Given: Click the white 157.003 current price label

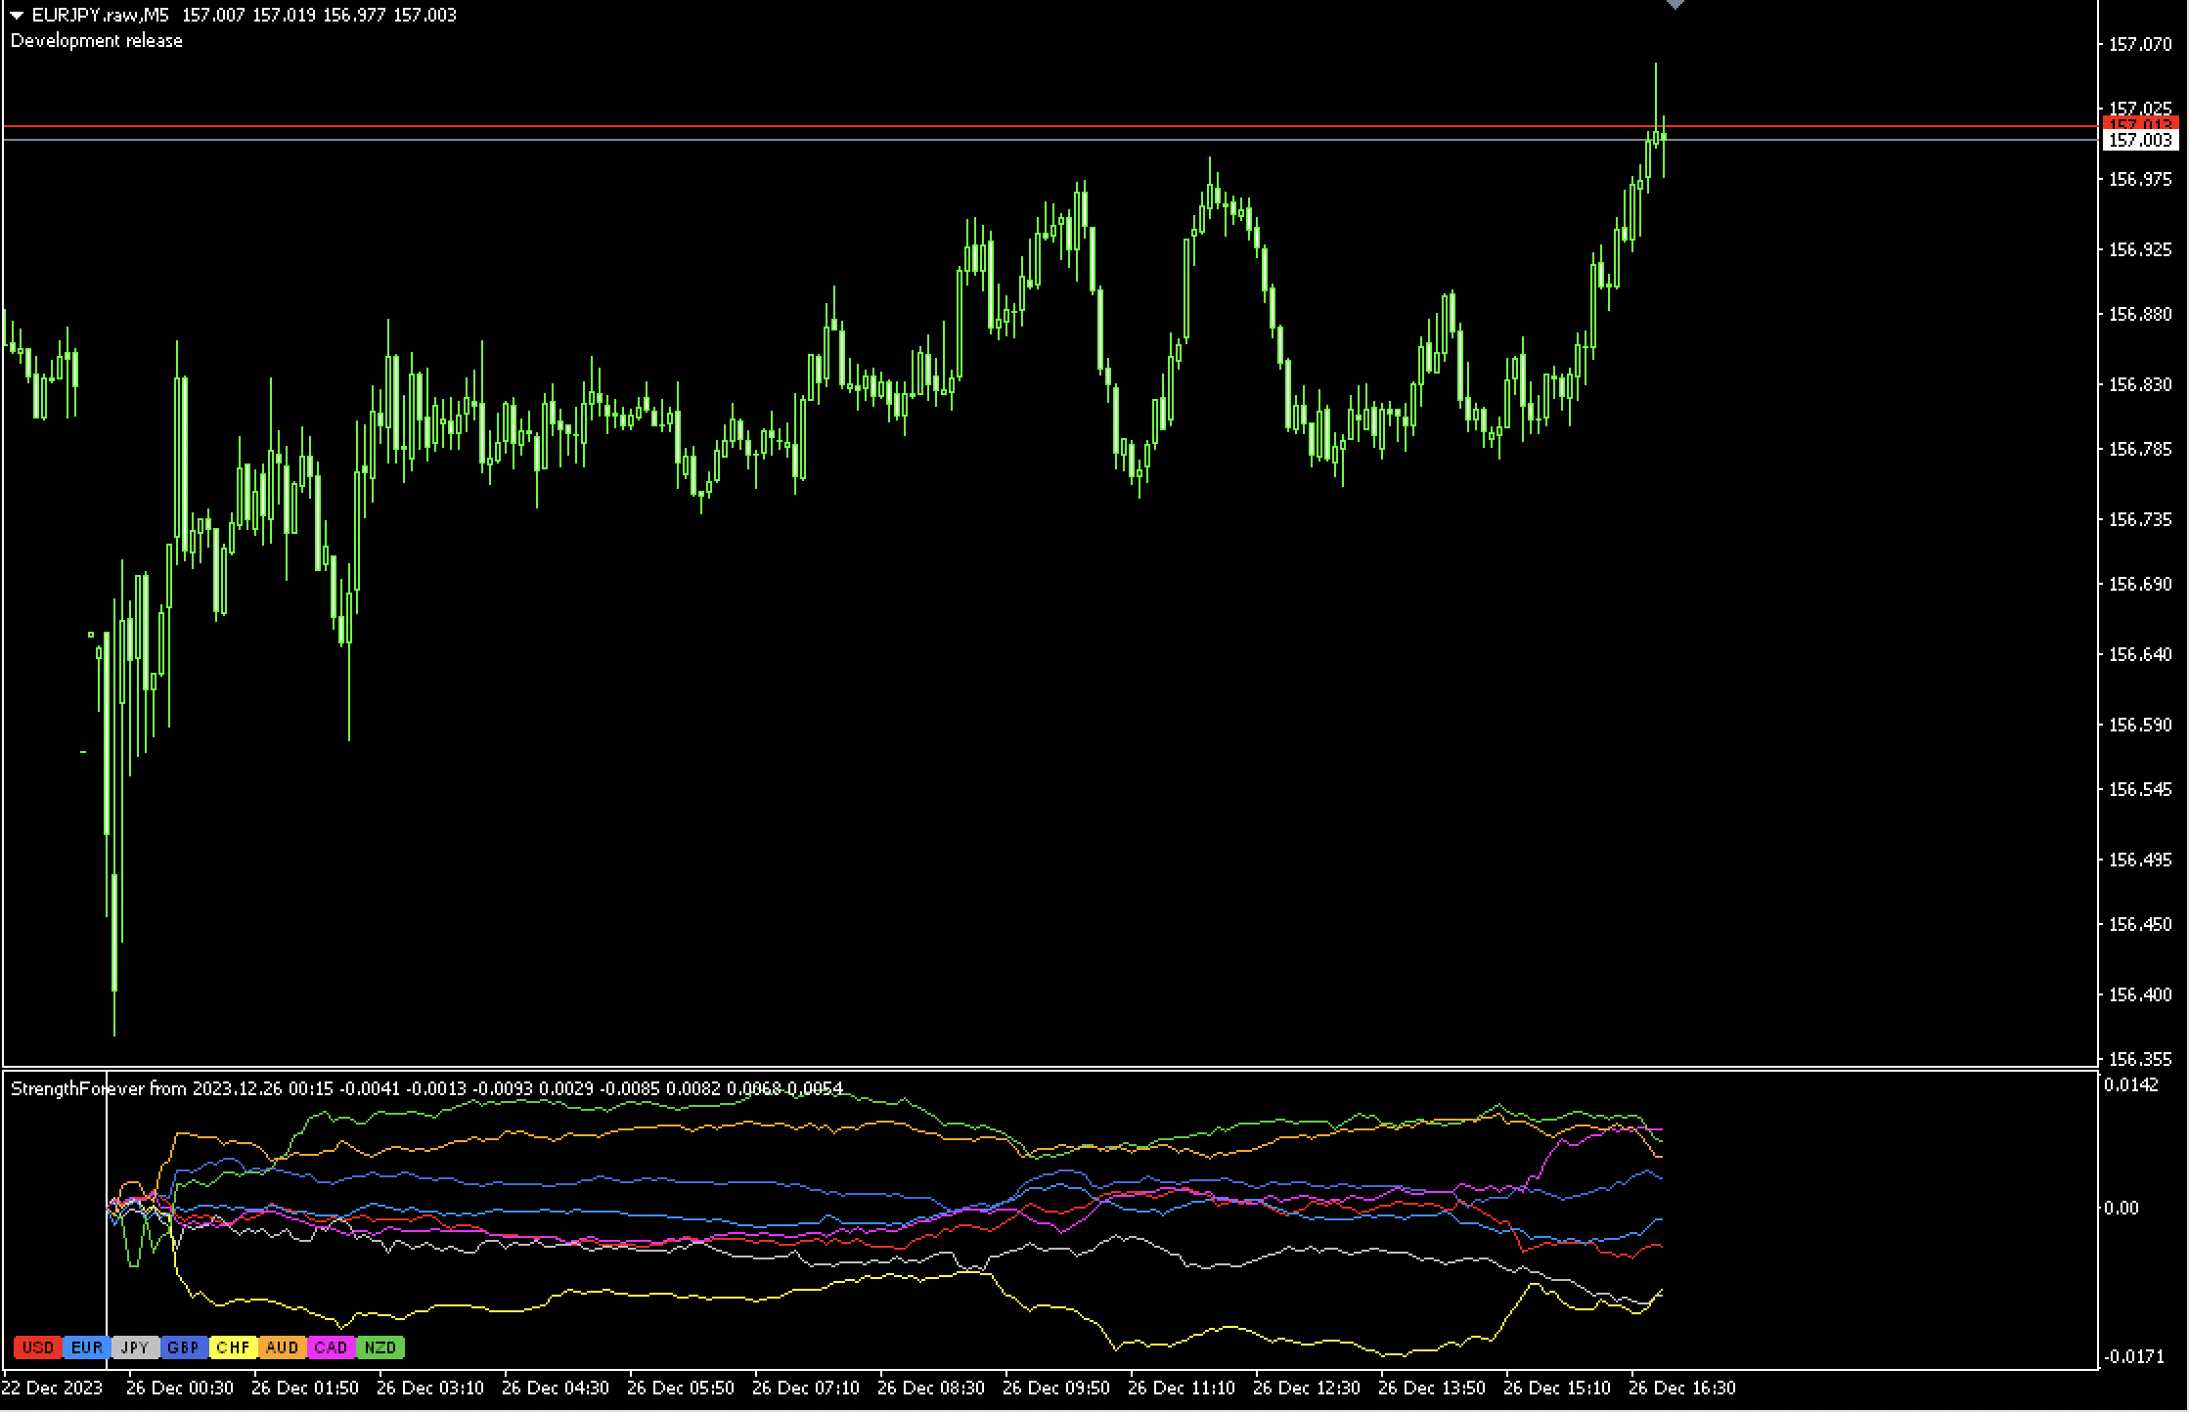Looking at the screenshot, I should (2140, 141).
